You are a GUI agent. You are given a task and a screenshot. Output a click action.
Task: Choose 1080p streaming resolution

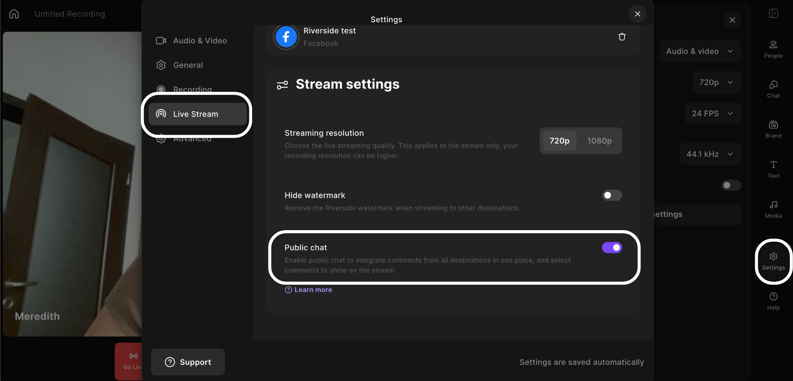pos(599,141)
